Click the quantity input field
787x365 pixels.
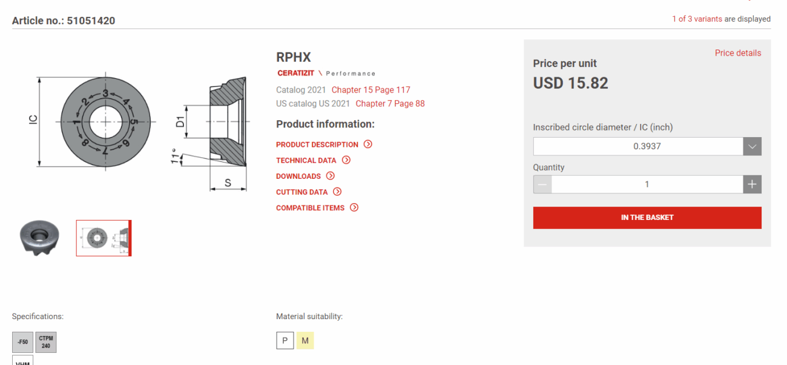tap(647, 184)
